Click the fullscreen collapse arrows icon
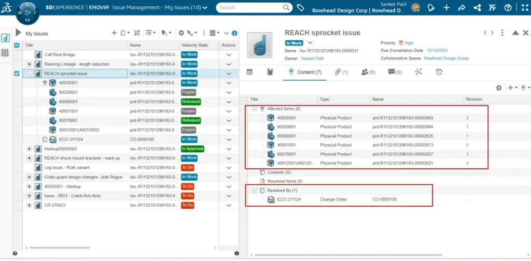Viewport: 531px width, 261px height. (525, 7)
